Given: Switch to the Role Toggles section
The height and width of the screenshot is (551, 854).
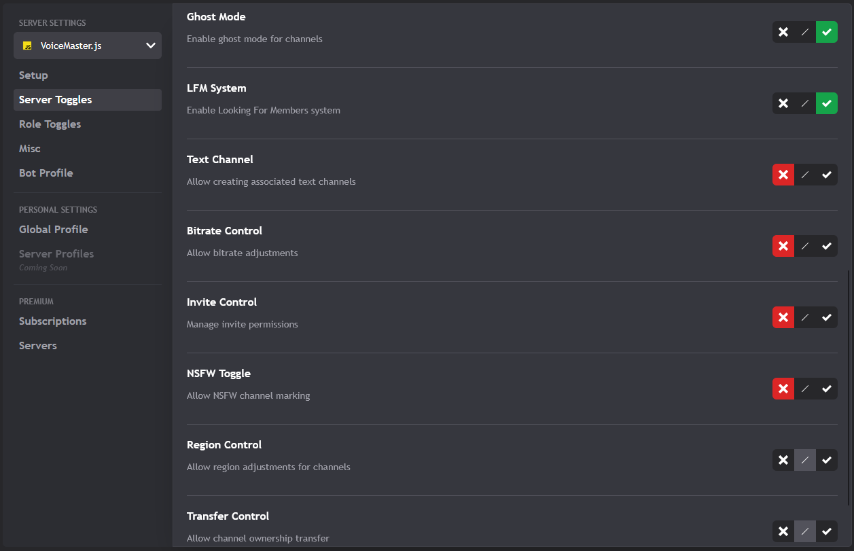Looking at the screenshot, I should coord(50,124).
